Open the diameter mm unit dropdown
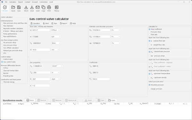Viewport: 192px width, 120px height. click(55, 49)
